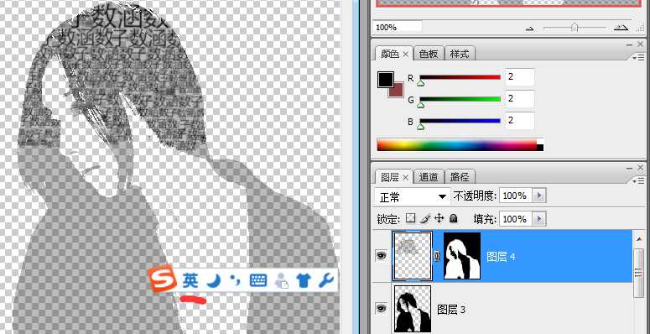Select the 图层 3 layer name
This screenshot has height=334, width=650.
(451, 310)
